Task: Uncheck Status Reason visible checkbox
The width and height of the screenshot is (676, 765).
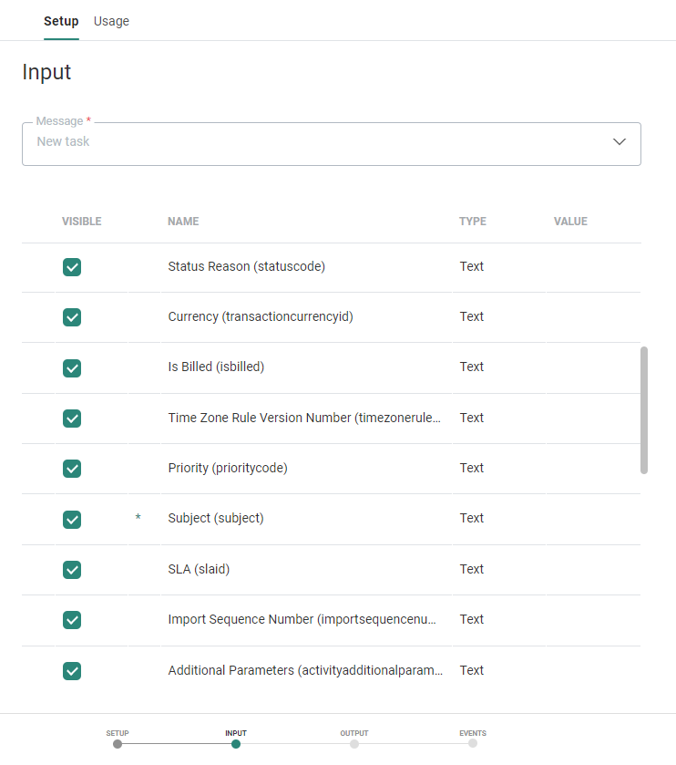Action: pyautogui.click(x=72, y=267)
